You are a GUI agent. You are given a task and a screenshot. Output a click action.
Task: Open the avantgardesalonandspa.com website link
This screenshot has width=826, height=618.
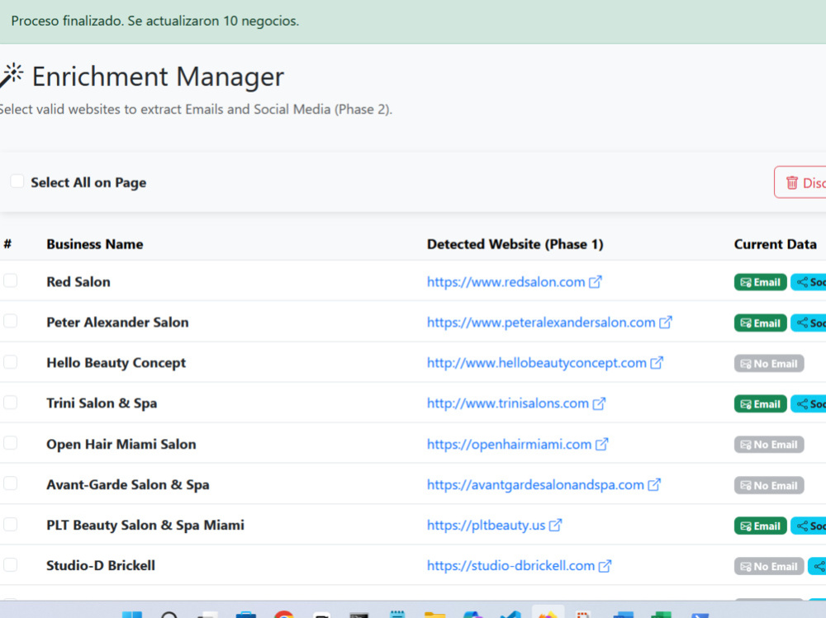(x=535, y=485)
